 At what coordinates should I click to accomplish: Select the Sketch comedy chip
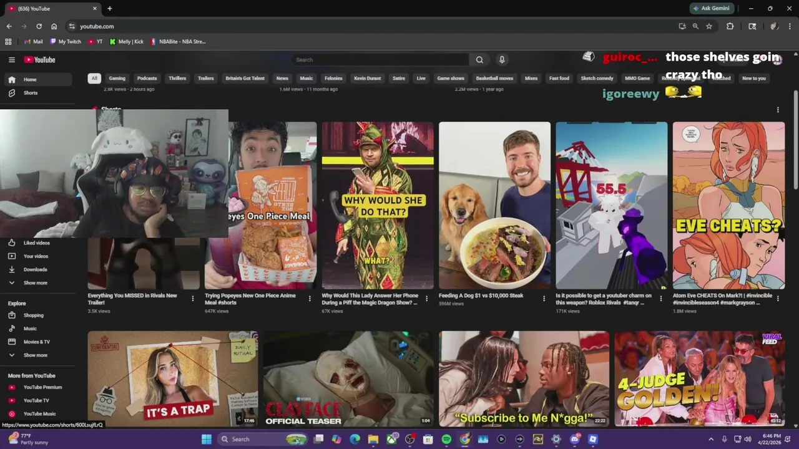pos(597,79)
